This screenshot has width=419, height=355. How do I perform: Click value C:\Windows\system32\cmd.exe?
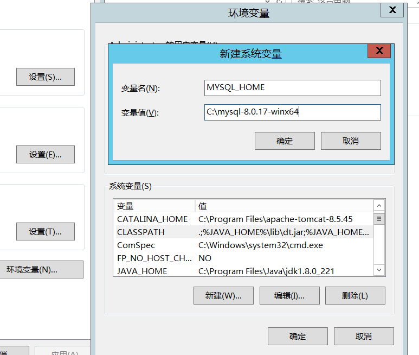click(261, 245)
